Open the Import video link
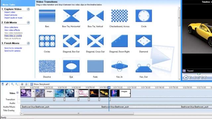 pyautogui.click(x=10, y=12)
